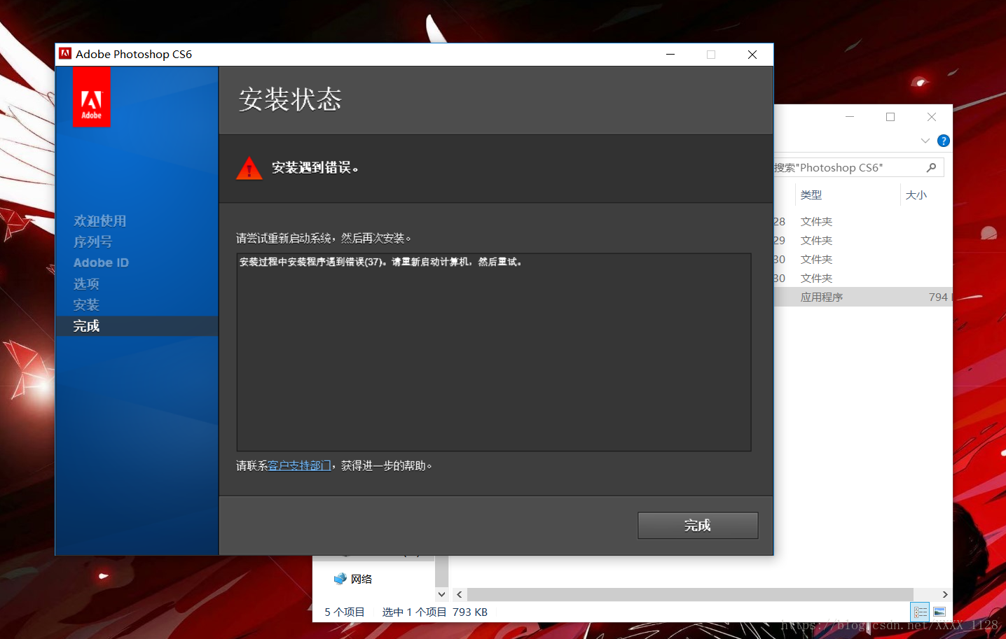Click the horizontal scrollbar left arrow
The height and width of the screenshot is (639, 1006).
(460, 595)
